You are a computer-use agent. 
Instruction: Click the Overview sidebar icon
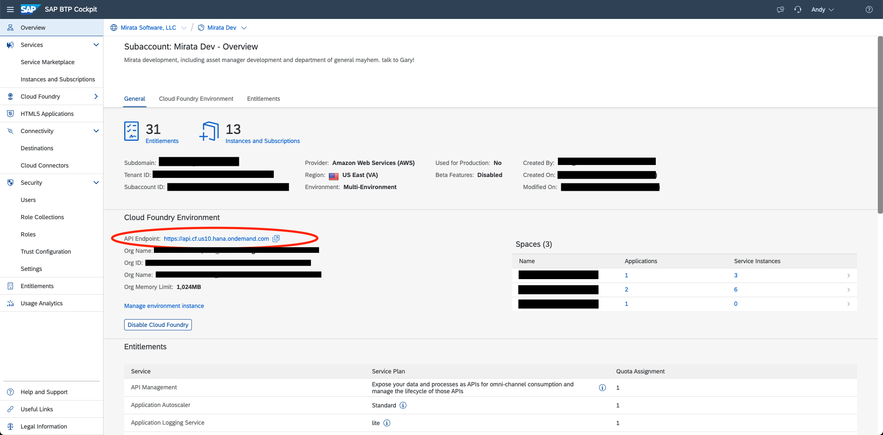coord(10,28)
